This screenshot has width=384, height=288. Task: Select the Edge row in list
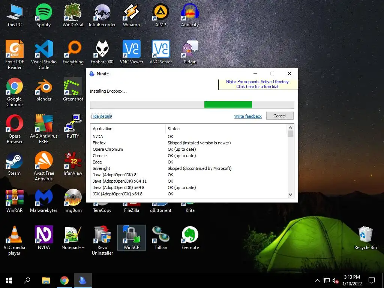pos(189,162)
